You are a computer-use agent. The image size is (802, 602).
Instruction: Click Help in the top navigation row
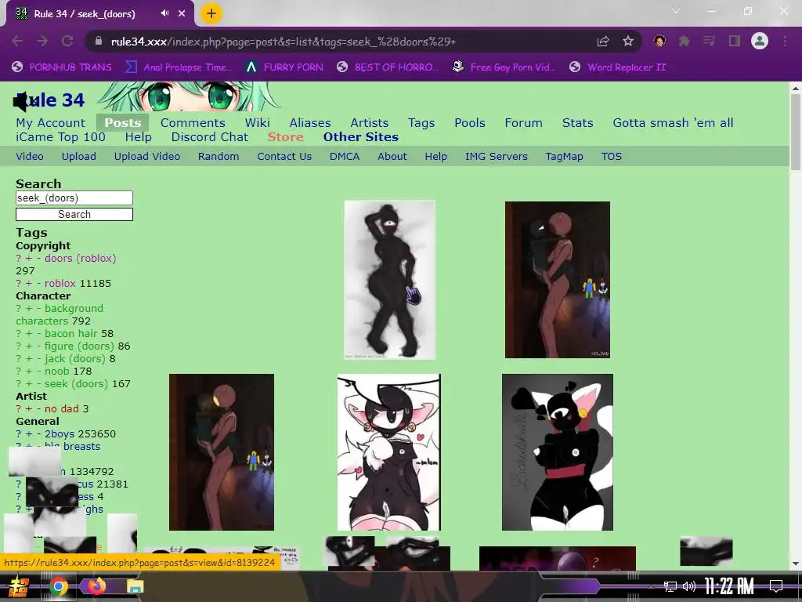[x=138, y=137]
